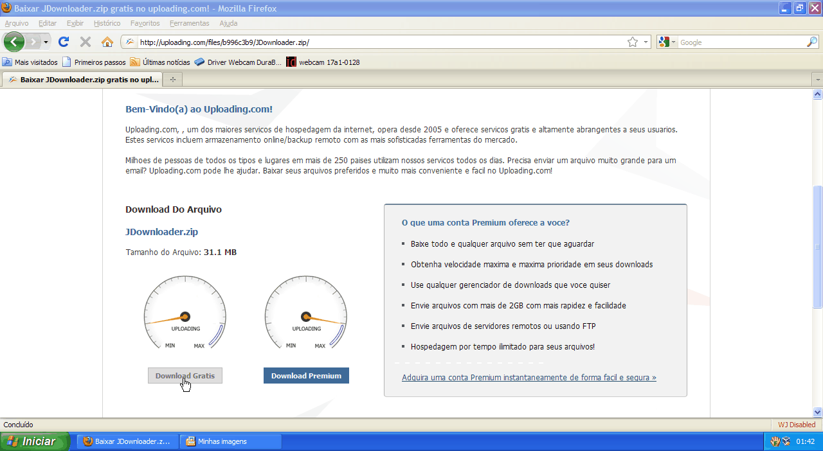
Task: Expand the Google search engine selector
Action: point(667,42)
